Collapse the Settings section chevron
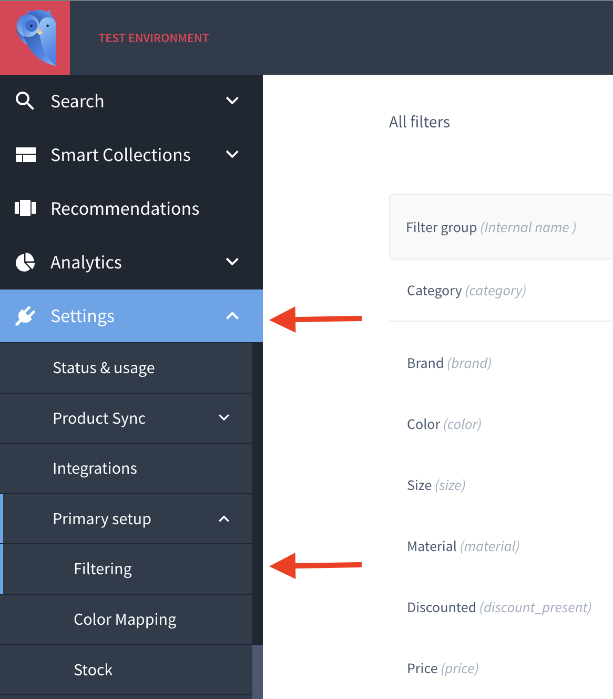The height and width of the screenshot is (699, 613). pyautogui.click(x=232, y=316)
